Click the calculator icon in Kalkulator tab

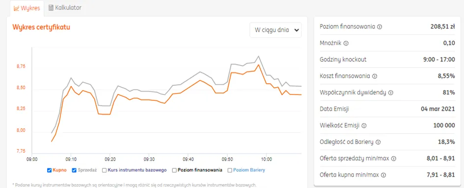[x=51, y=8]
